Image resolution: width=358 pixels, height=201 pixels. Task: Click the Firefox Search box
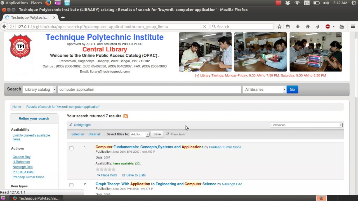(242, 27)
